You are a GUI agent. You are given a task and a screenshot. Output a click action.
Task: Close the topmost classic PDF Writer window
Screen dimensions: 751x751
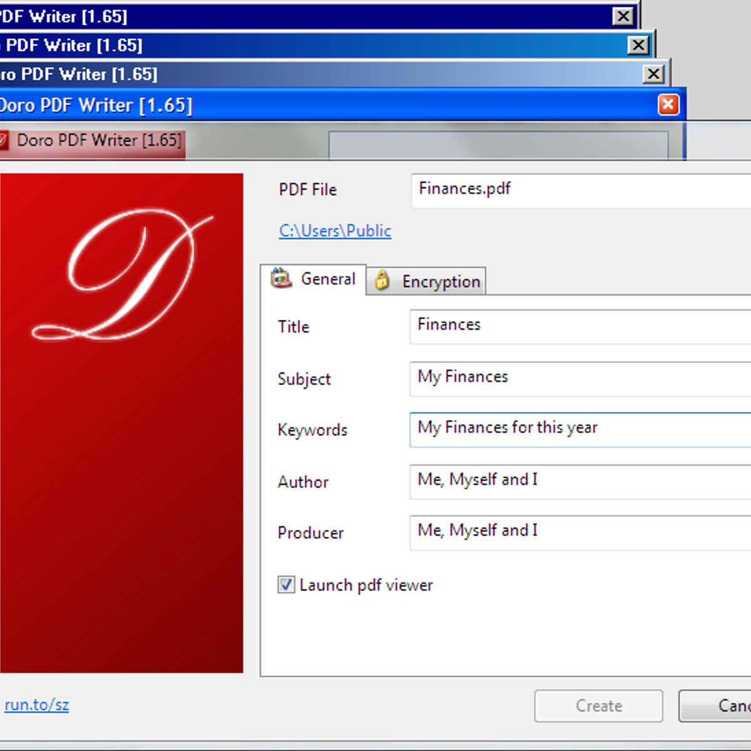622,16
